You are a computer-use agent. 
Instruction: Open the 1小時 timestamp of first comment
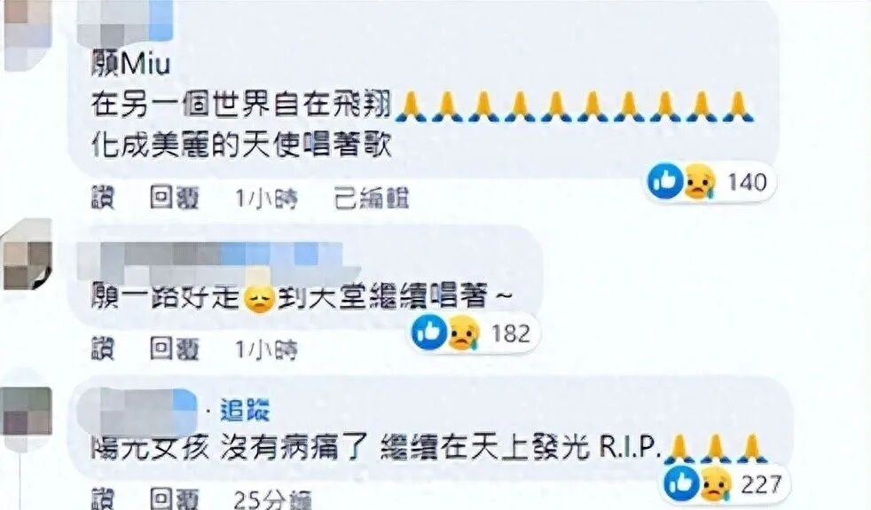(266, 199)
